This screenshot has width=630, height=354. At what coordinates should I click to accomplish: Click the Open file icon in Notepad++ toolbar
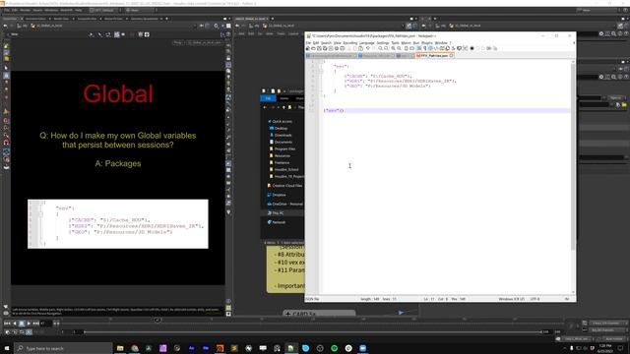[313, 48]
